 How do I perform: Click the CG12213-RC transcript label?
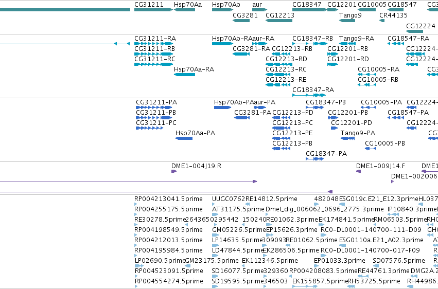[x=286, y=69]
